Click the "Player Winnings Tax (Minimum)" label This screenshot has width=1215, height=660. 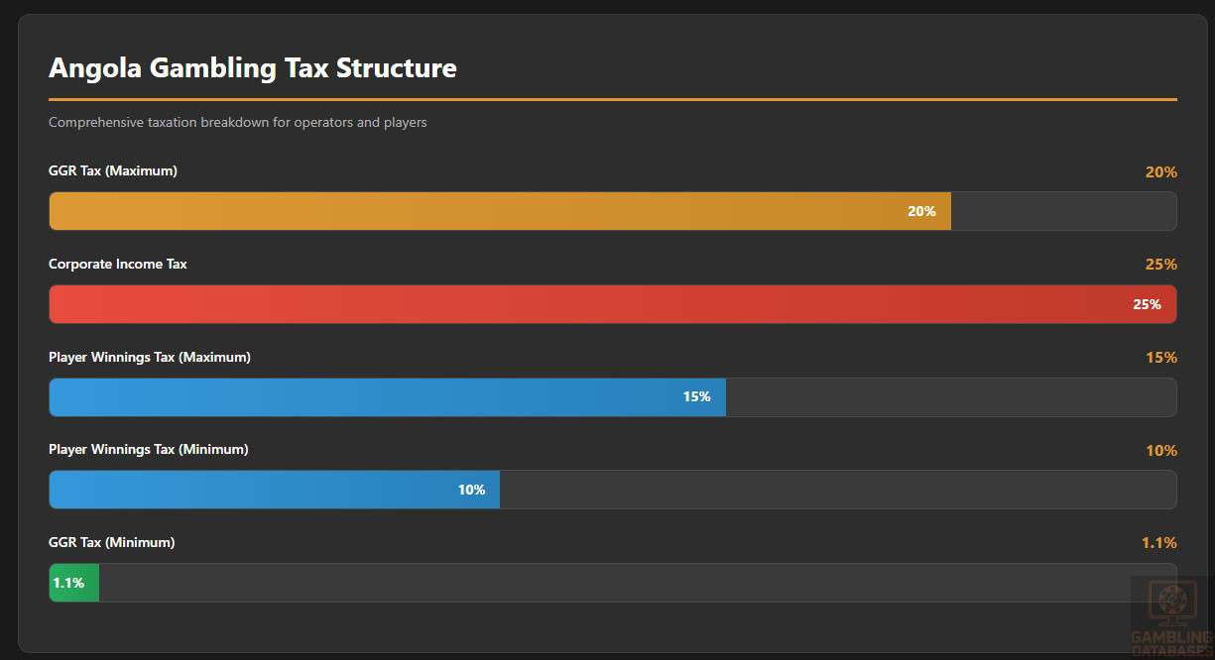coord(149,450)
